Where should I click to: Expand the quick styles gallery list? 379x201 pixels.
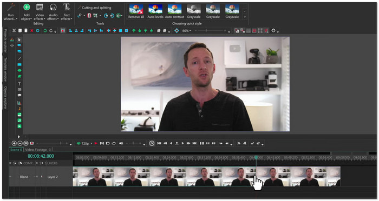pos(245,17)
